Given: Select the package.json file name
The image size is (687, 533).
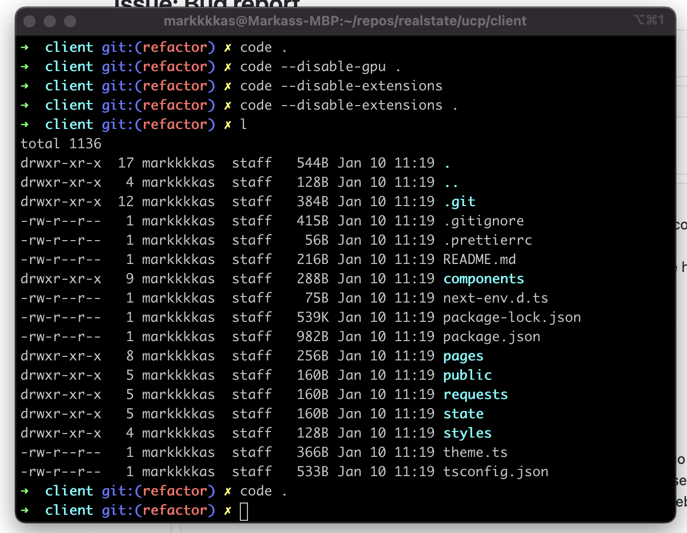Looking at the screenshot, I should [491, 336].
